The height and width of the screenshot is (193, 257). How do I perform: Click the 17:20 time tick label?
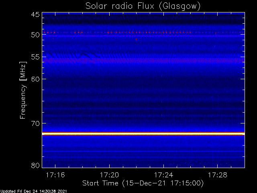[x=109, y=175]
